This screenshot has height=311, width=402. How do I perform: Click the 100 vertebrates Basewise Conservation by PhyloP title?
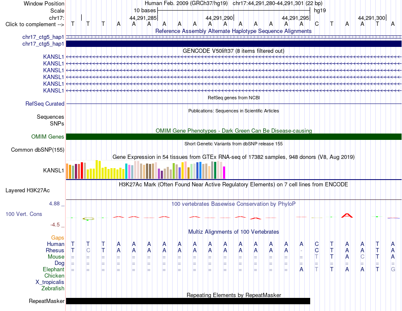click(x=234, y=204)
